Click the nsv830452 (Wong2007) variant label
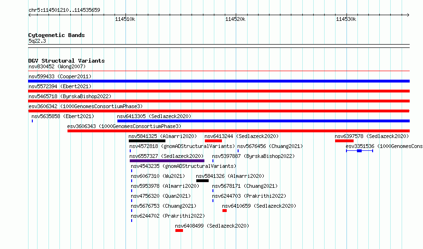Viewport: 423px width, 249px height. click(x=57, y=66)
